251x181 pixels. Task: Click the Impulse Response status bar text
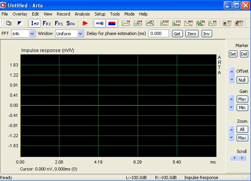coord(201,178)
